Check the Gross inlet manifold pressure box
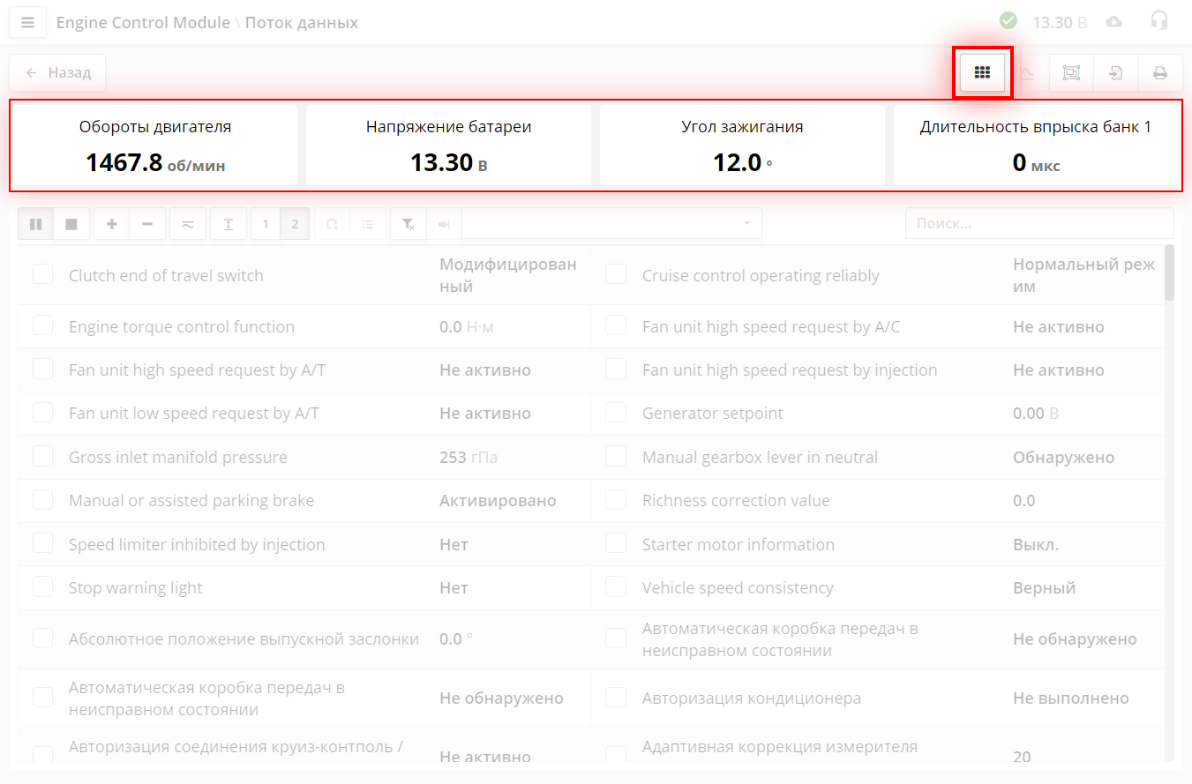 [x=43, y=457]
